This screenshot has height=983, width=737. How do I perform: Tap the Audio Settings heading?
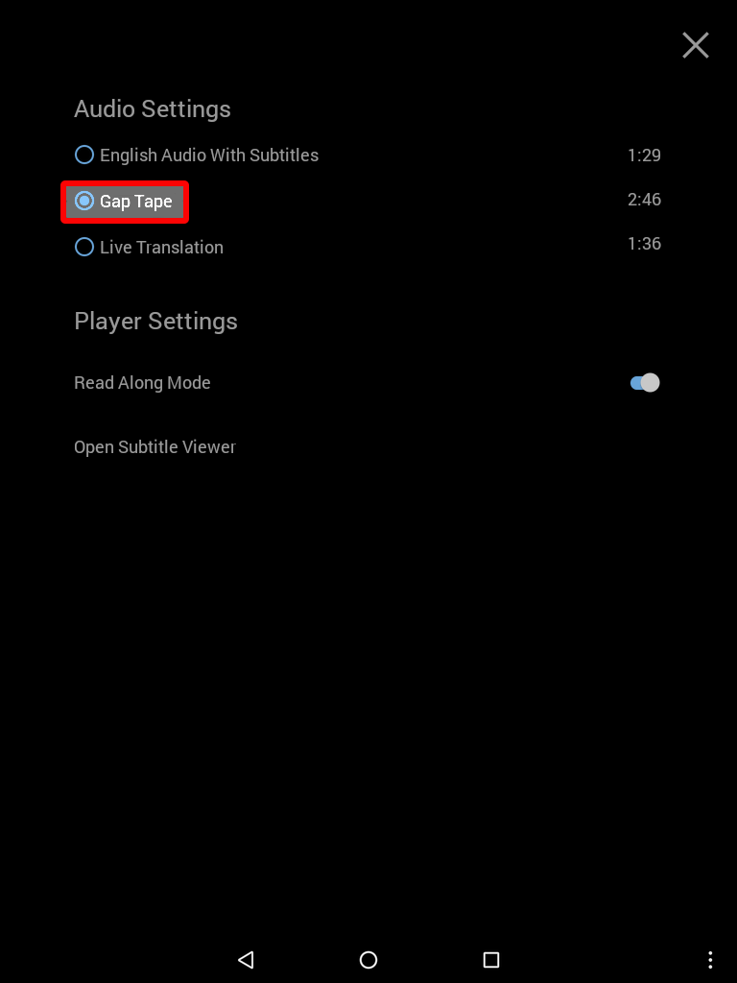pos(153,109)
